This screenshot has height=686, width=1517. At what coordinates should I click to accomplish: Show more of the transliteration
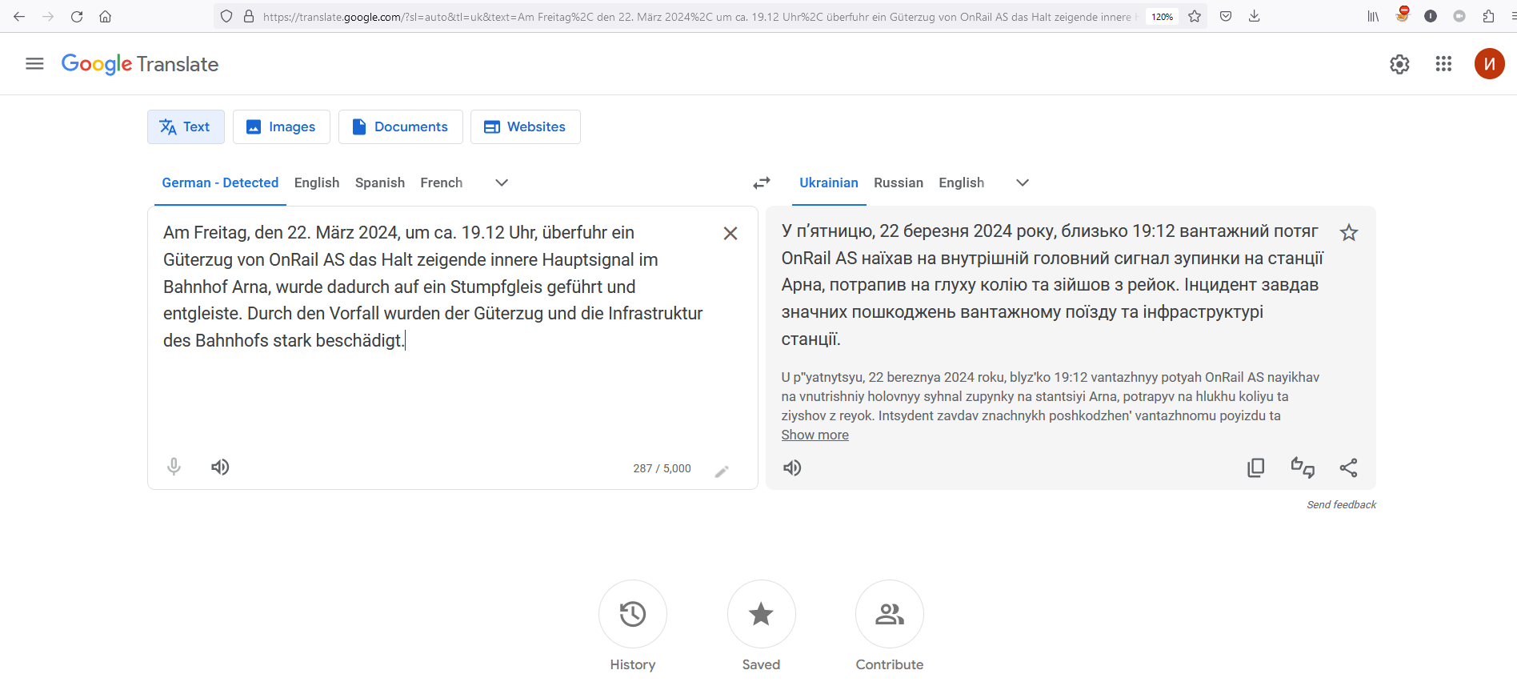815,435
